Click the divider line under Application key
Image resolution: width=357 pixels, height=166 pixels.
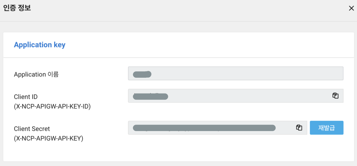pyautogui.click(x=178, y=58)
